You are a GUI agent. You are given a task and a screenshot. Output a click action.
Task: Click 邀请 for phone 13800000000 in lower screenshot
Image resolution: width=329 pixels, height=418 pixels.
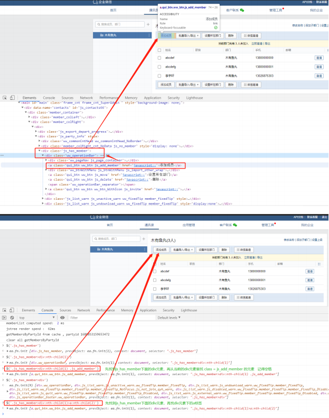coord(309,272)
